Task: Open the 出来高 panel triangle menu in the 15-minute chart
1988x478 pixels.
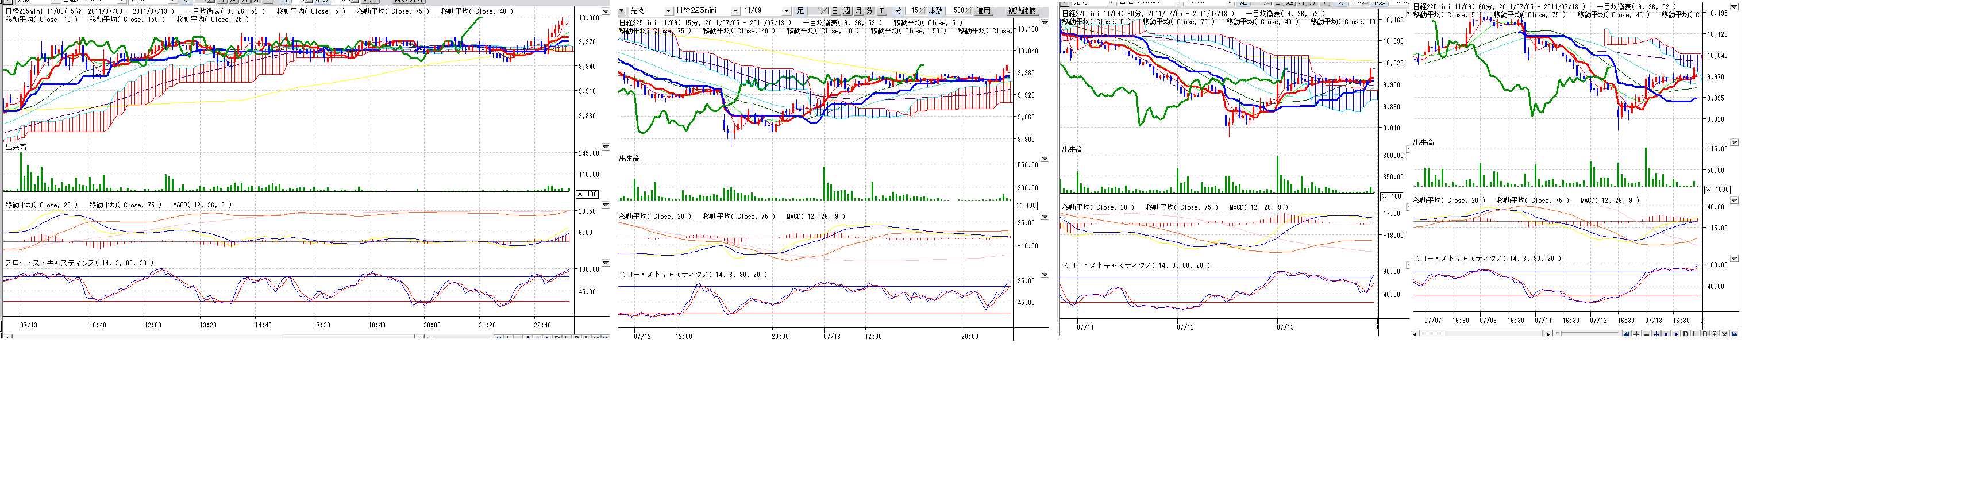Action: (1044, 159)
